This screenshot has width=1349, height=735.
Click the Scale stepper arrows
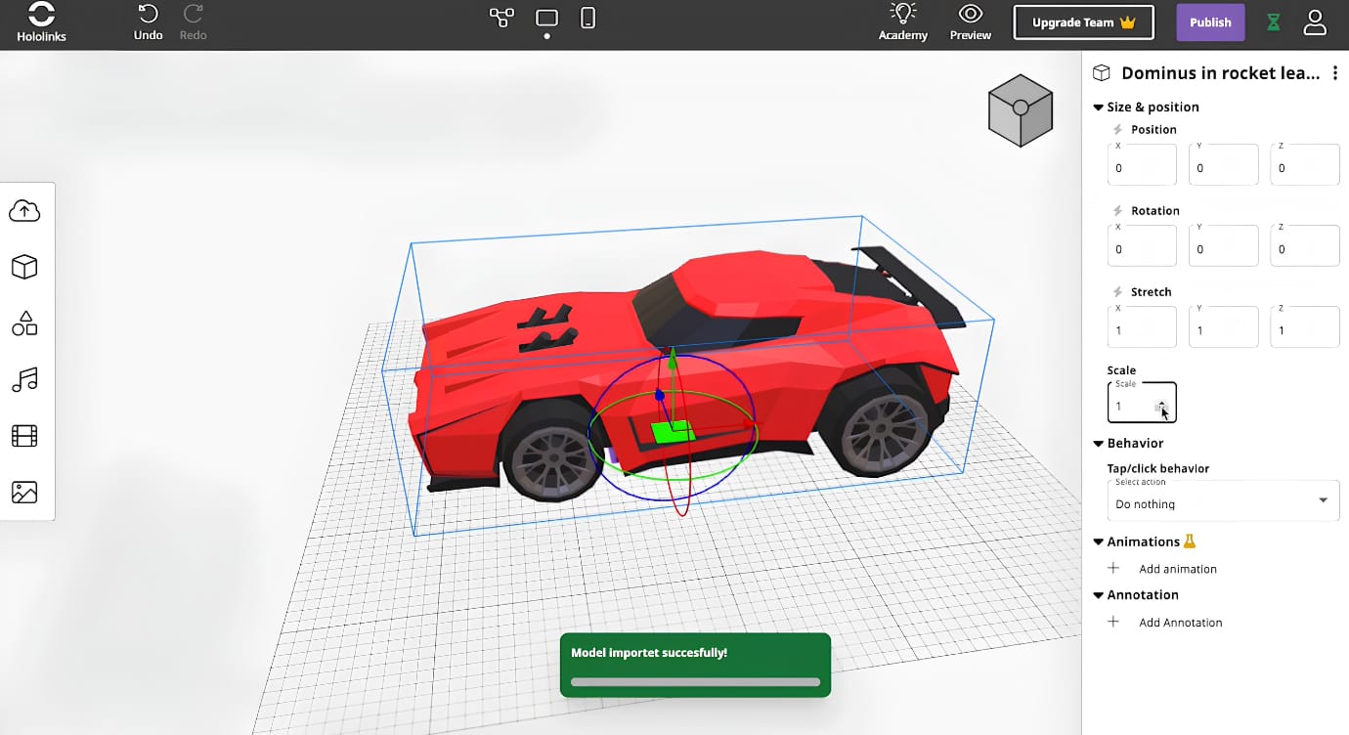pos(1161,407)
